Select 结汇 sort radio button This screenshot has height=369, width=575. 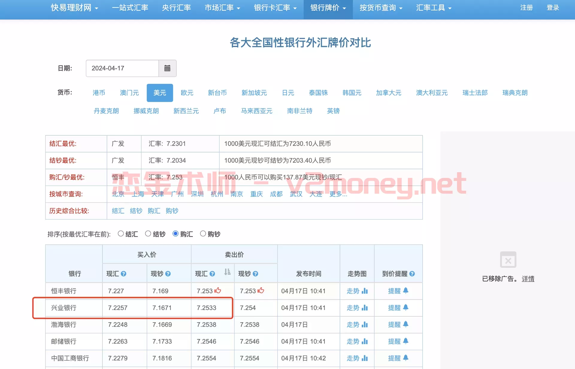tap(121, 234)
